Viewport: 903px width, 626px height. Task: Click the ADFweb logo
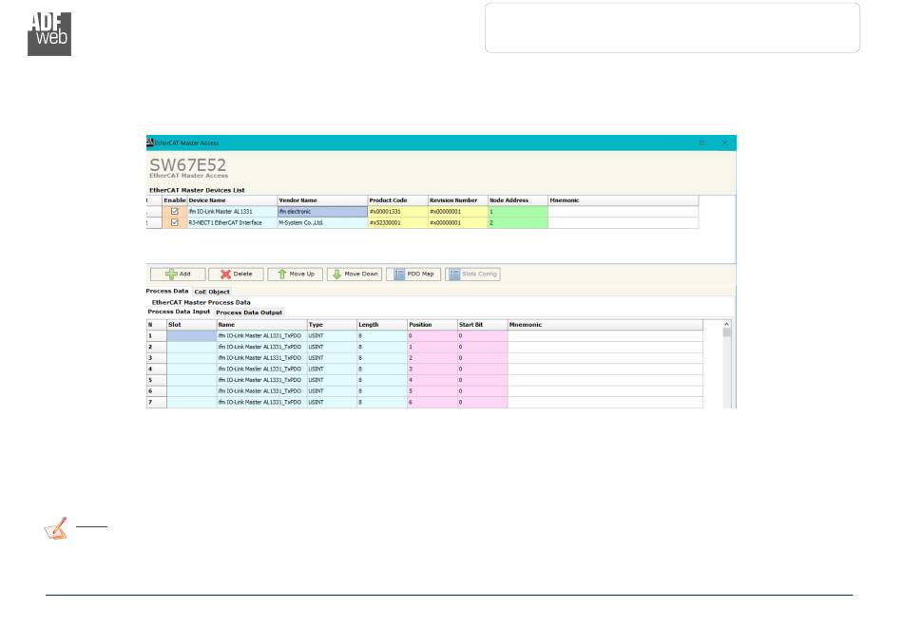point(48,33)
